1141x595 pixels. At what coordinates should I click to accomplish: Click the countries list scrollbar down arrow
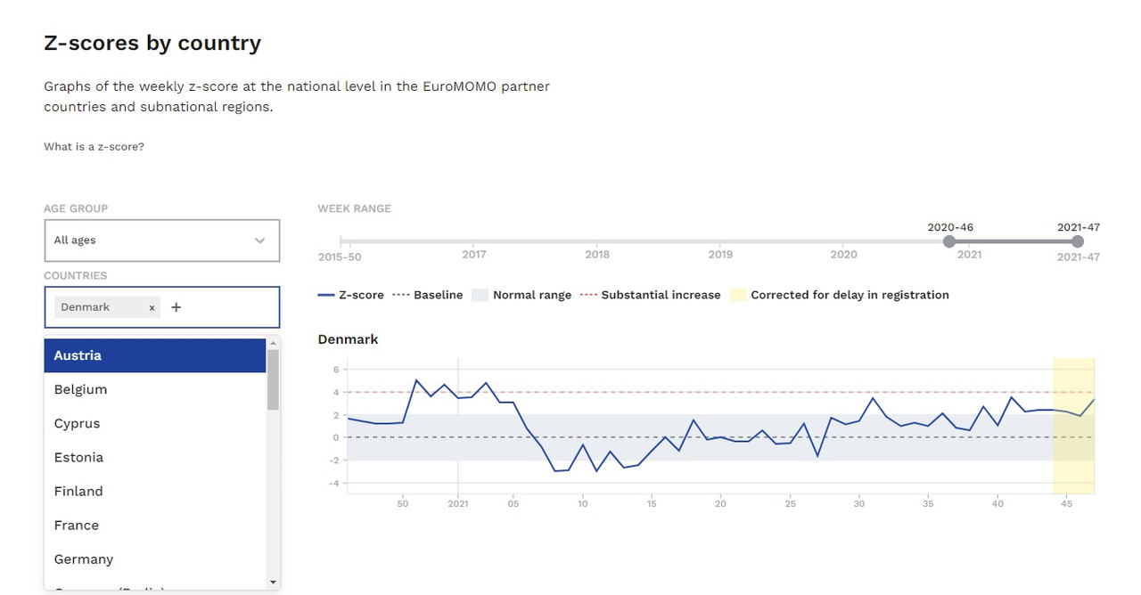pos(273,582)
